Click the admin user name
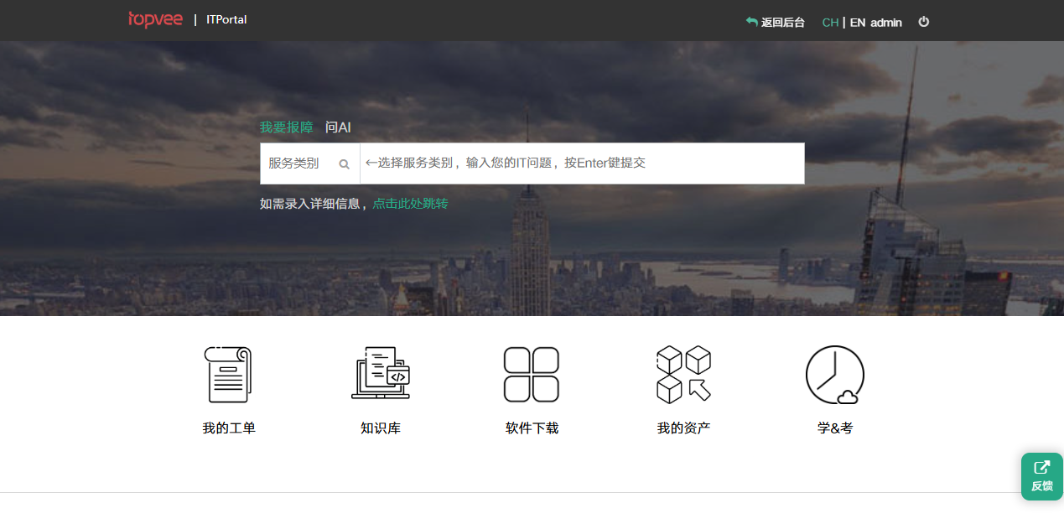 (886, 23)
